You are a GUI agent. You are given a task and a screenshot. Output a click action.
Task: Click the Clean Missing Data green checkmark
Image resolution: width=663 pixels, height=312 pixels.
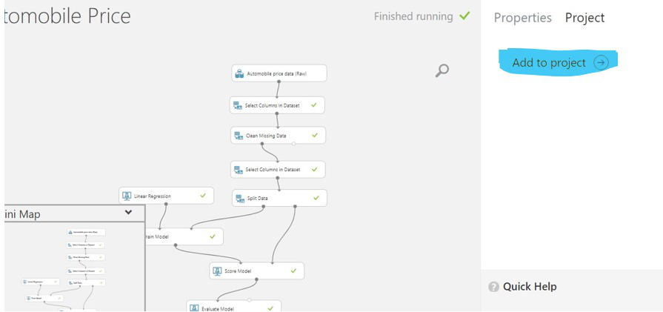tap(315, 136)
